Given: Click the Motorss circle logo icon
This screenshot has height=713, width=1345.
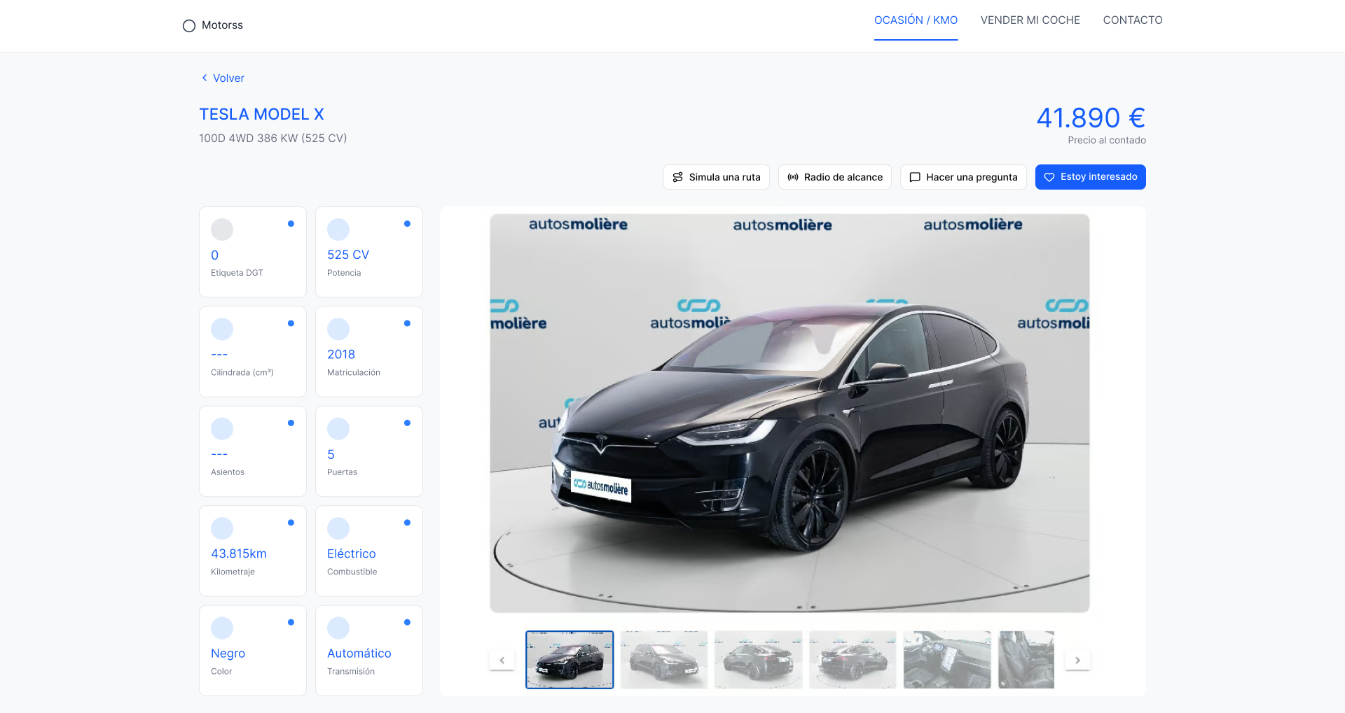Looking at the screenshot, I should click(189, 26).
